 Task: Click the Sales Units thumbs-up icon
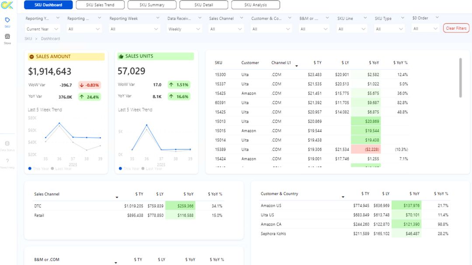tap(121, 56)
